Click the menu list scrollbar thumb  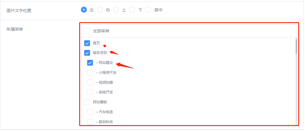pyautogui.click(x=296, y=46)
